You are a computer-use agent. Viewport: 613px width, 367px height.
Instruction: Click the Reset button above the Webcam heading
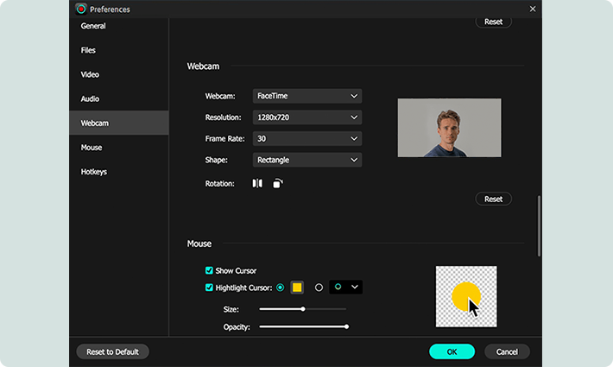coord(493,22)
